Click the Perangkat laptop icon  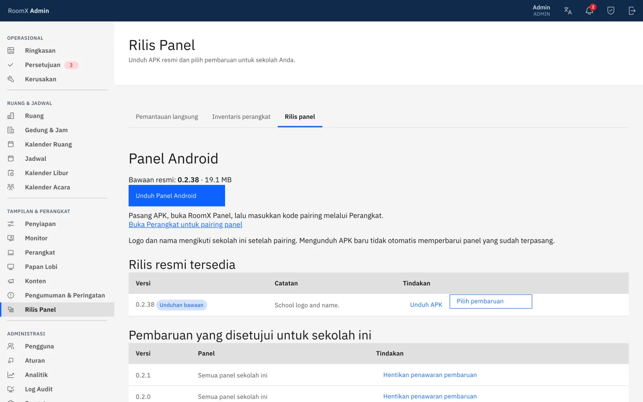(x=11, y=252)
